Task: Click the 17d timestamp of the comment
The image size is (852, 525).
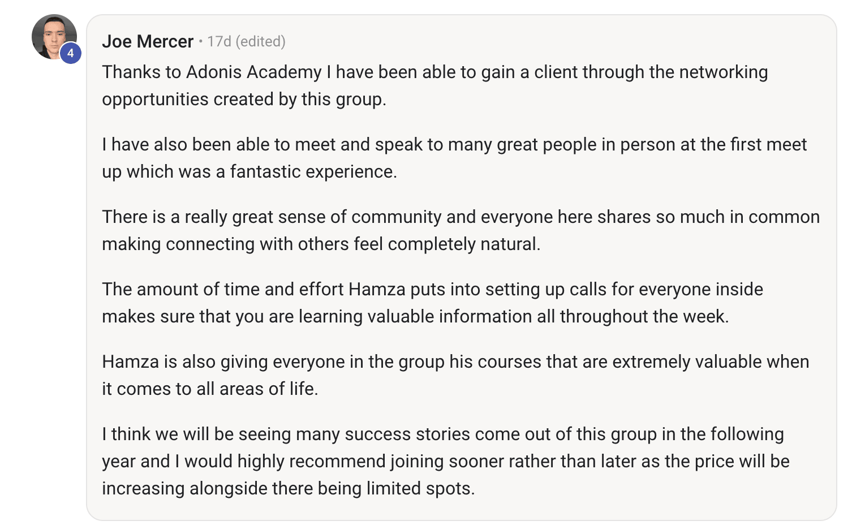Action: point(219,41)
